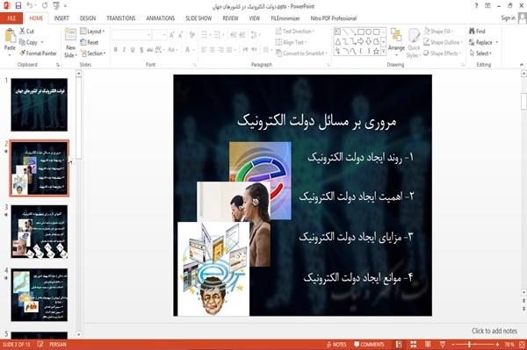Cut the selection with the scissors icon
This screenshot has width=527, height=350.
pos(23,31)
